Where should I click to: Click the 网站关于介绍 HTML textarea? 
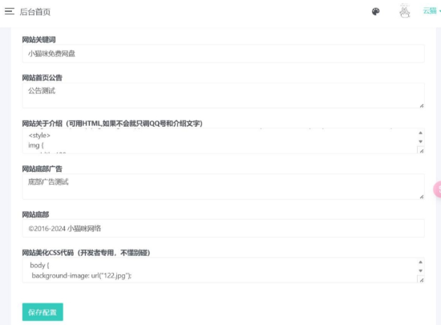tap(220, 141)
